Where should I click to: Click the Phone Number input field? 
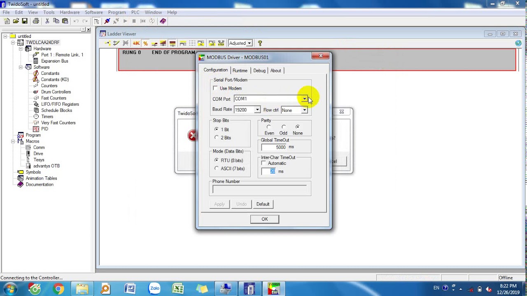259,189
